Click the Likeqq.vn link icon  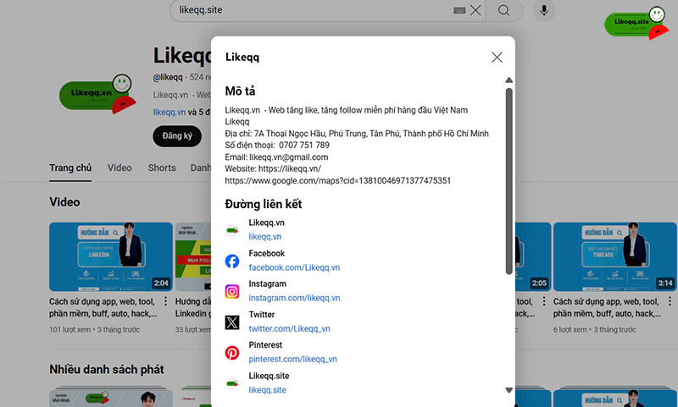pos(232,230)
